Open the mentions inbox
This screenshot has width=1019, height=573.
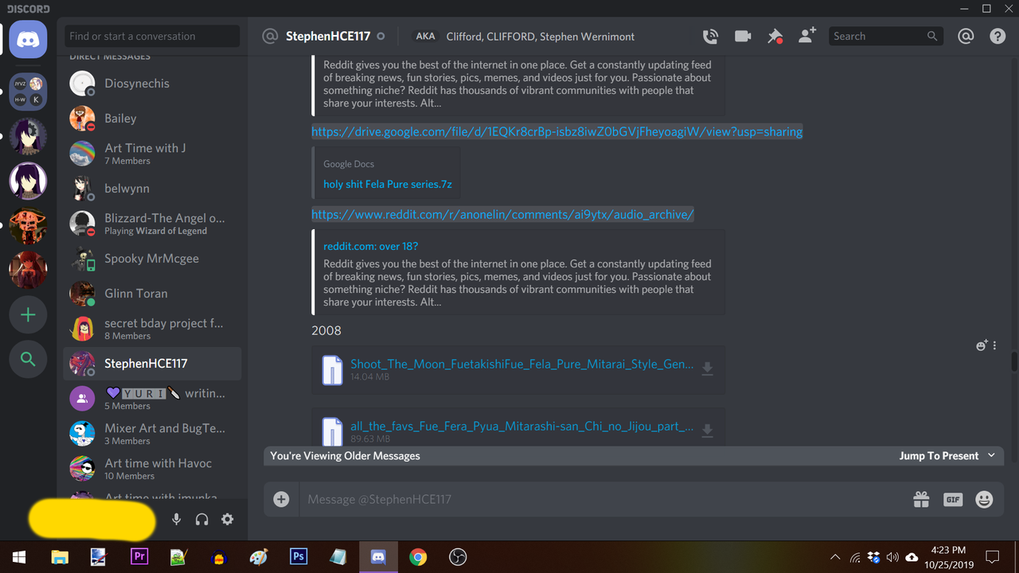point(966,37)
